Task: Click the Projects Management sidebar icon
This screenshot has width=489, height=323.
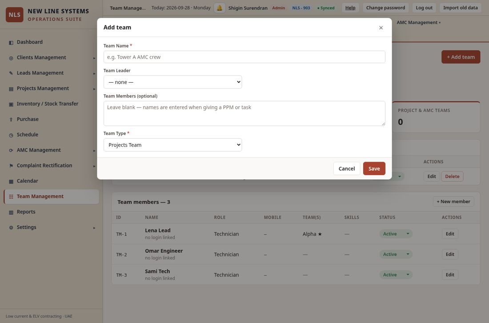Action: (11, 89)
